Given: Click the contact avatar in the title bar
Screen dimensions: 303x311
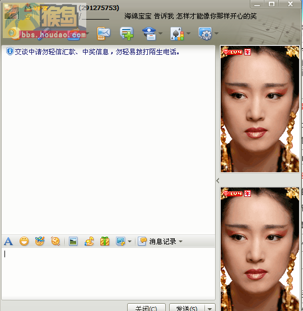Looking at the screenshot, I should 12,12.
